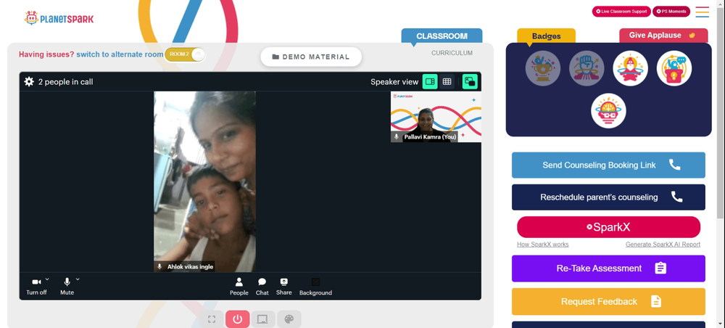The width and height of the screenshot is (725, 328).
Task: Click Request Feedback button
Action: click(x=608, y=302)
